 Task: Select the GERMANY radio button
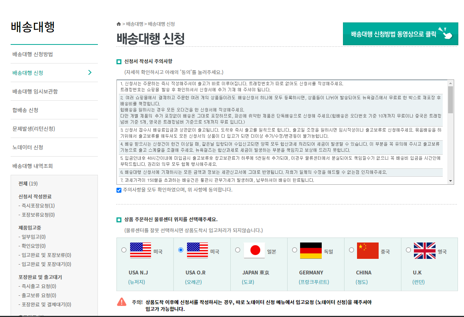(294, 250)
